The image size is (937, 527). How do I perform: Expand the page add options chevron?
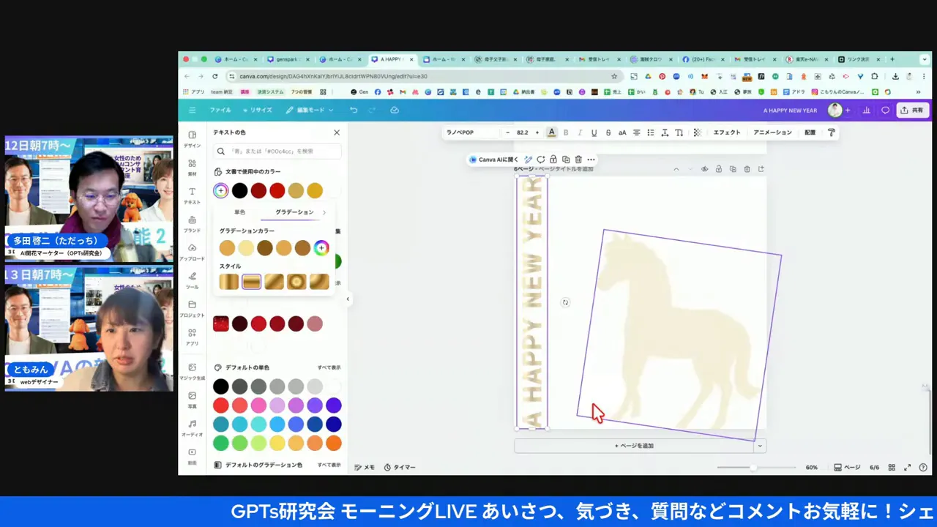759,445
